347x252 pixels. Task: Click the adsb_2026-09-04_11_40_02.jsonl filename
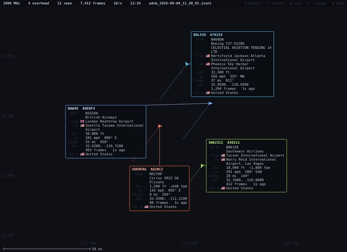click(180, 3)
